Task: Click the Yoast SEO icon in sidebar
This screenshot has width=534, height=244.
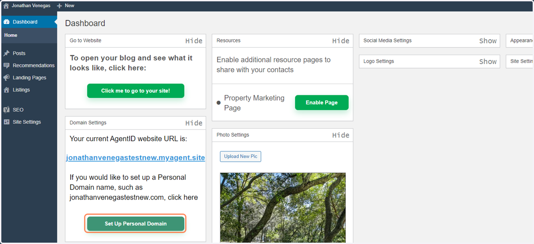Action: pos(6,110)
